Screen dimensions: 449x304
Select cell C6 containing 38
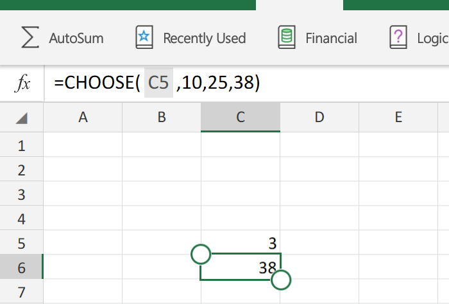[241, 267]
